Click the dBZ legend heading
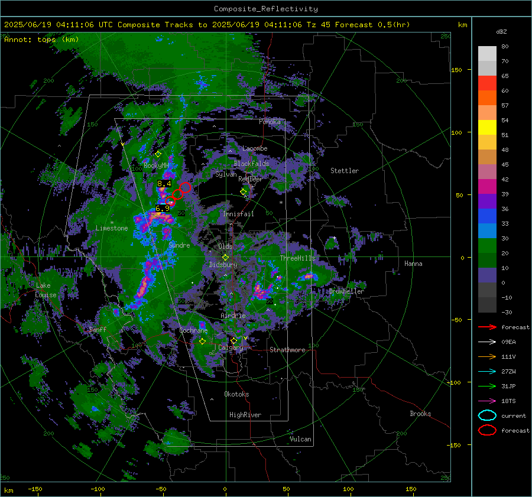 pyautogui.click(x=501, y=32)
